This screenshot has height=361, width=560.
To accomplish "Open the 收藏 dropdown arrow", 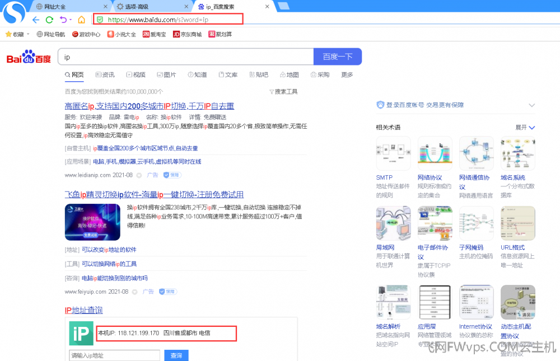I will pos(28,34).
